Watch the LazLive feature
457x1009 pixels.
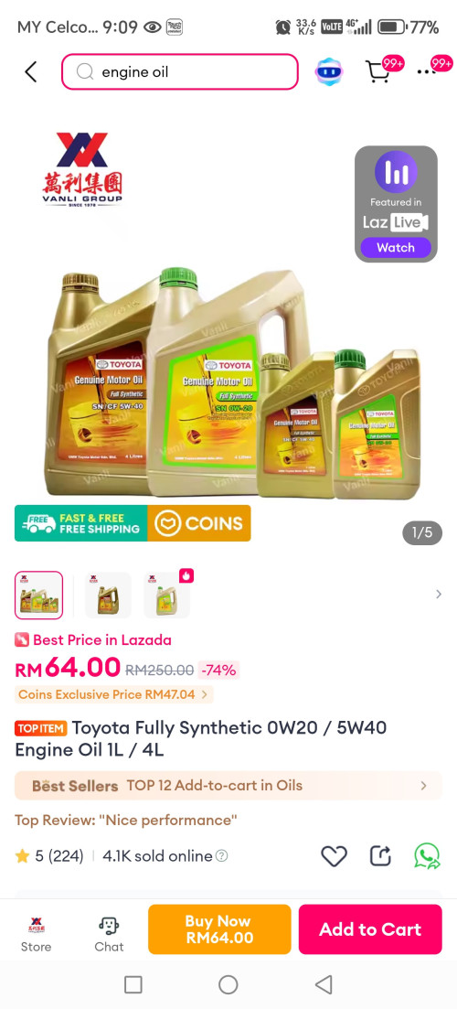pyautogui.click(x=395, y=247)
